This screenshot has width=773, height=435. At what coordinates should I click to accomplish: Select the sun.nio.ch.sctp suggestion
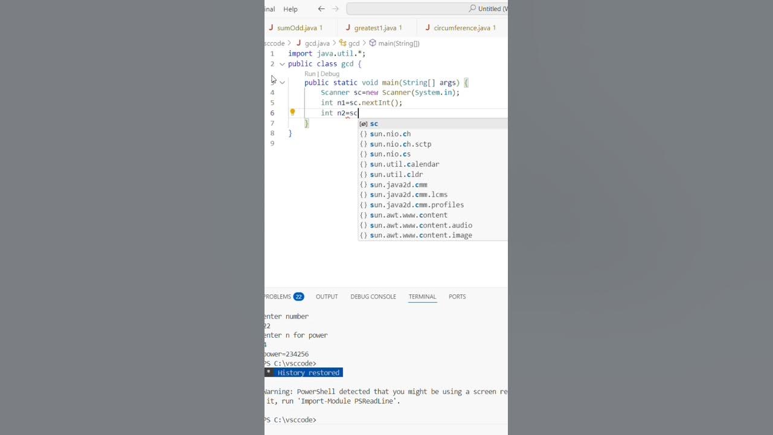(433, 144)
